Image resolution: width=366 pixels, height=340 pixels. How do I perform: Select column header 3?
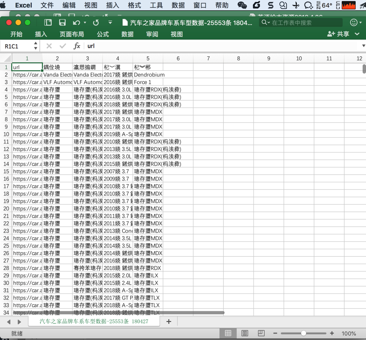point(87,59)
